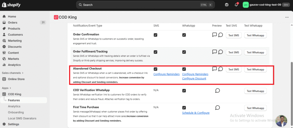Image resolution: width=293 pixels, height=128 pixels.
Task: Click Test SMS button for Abandoned Checkout
Action: point(234,69)
